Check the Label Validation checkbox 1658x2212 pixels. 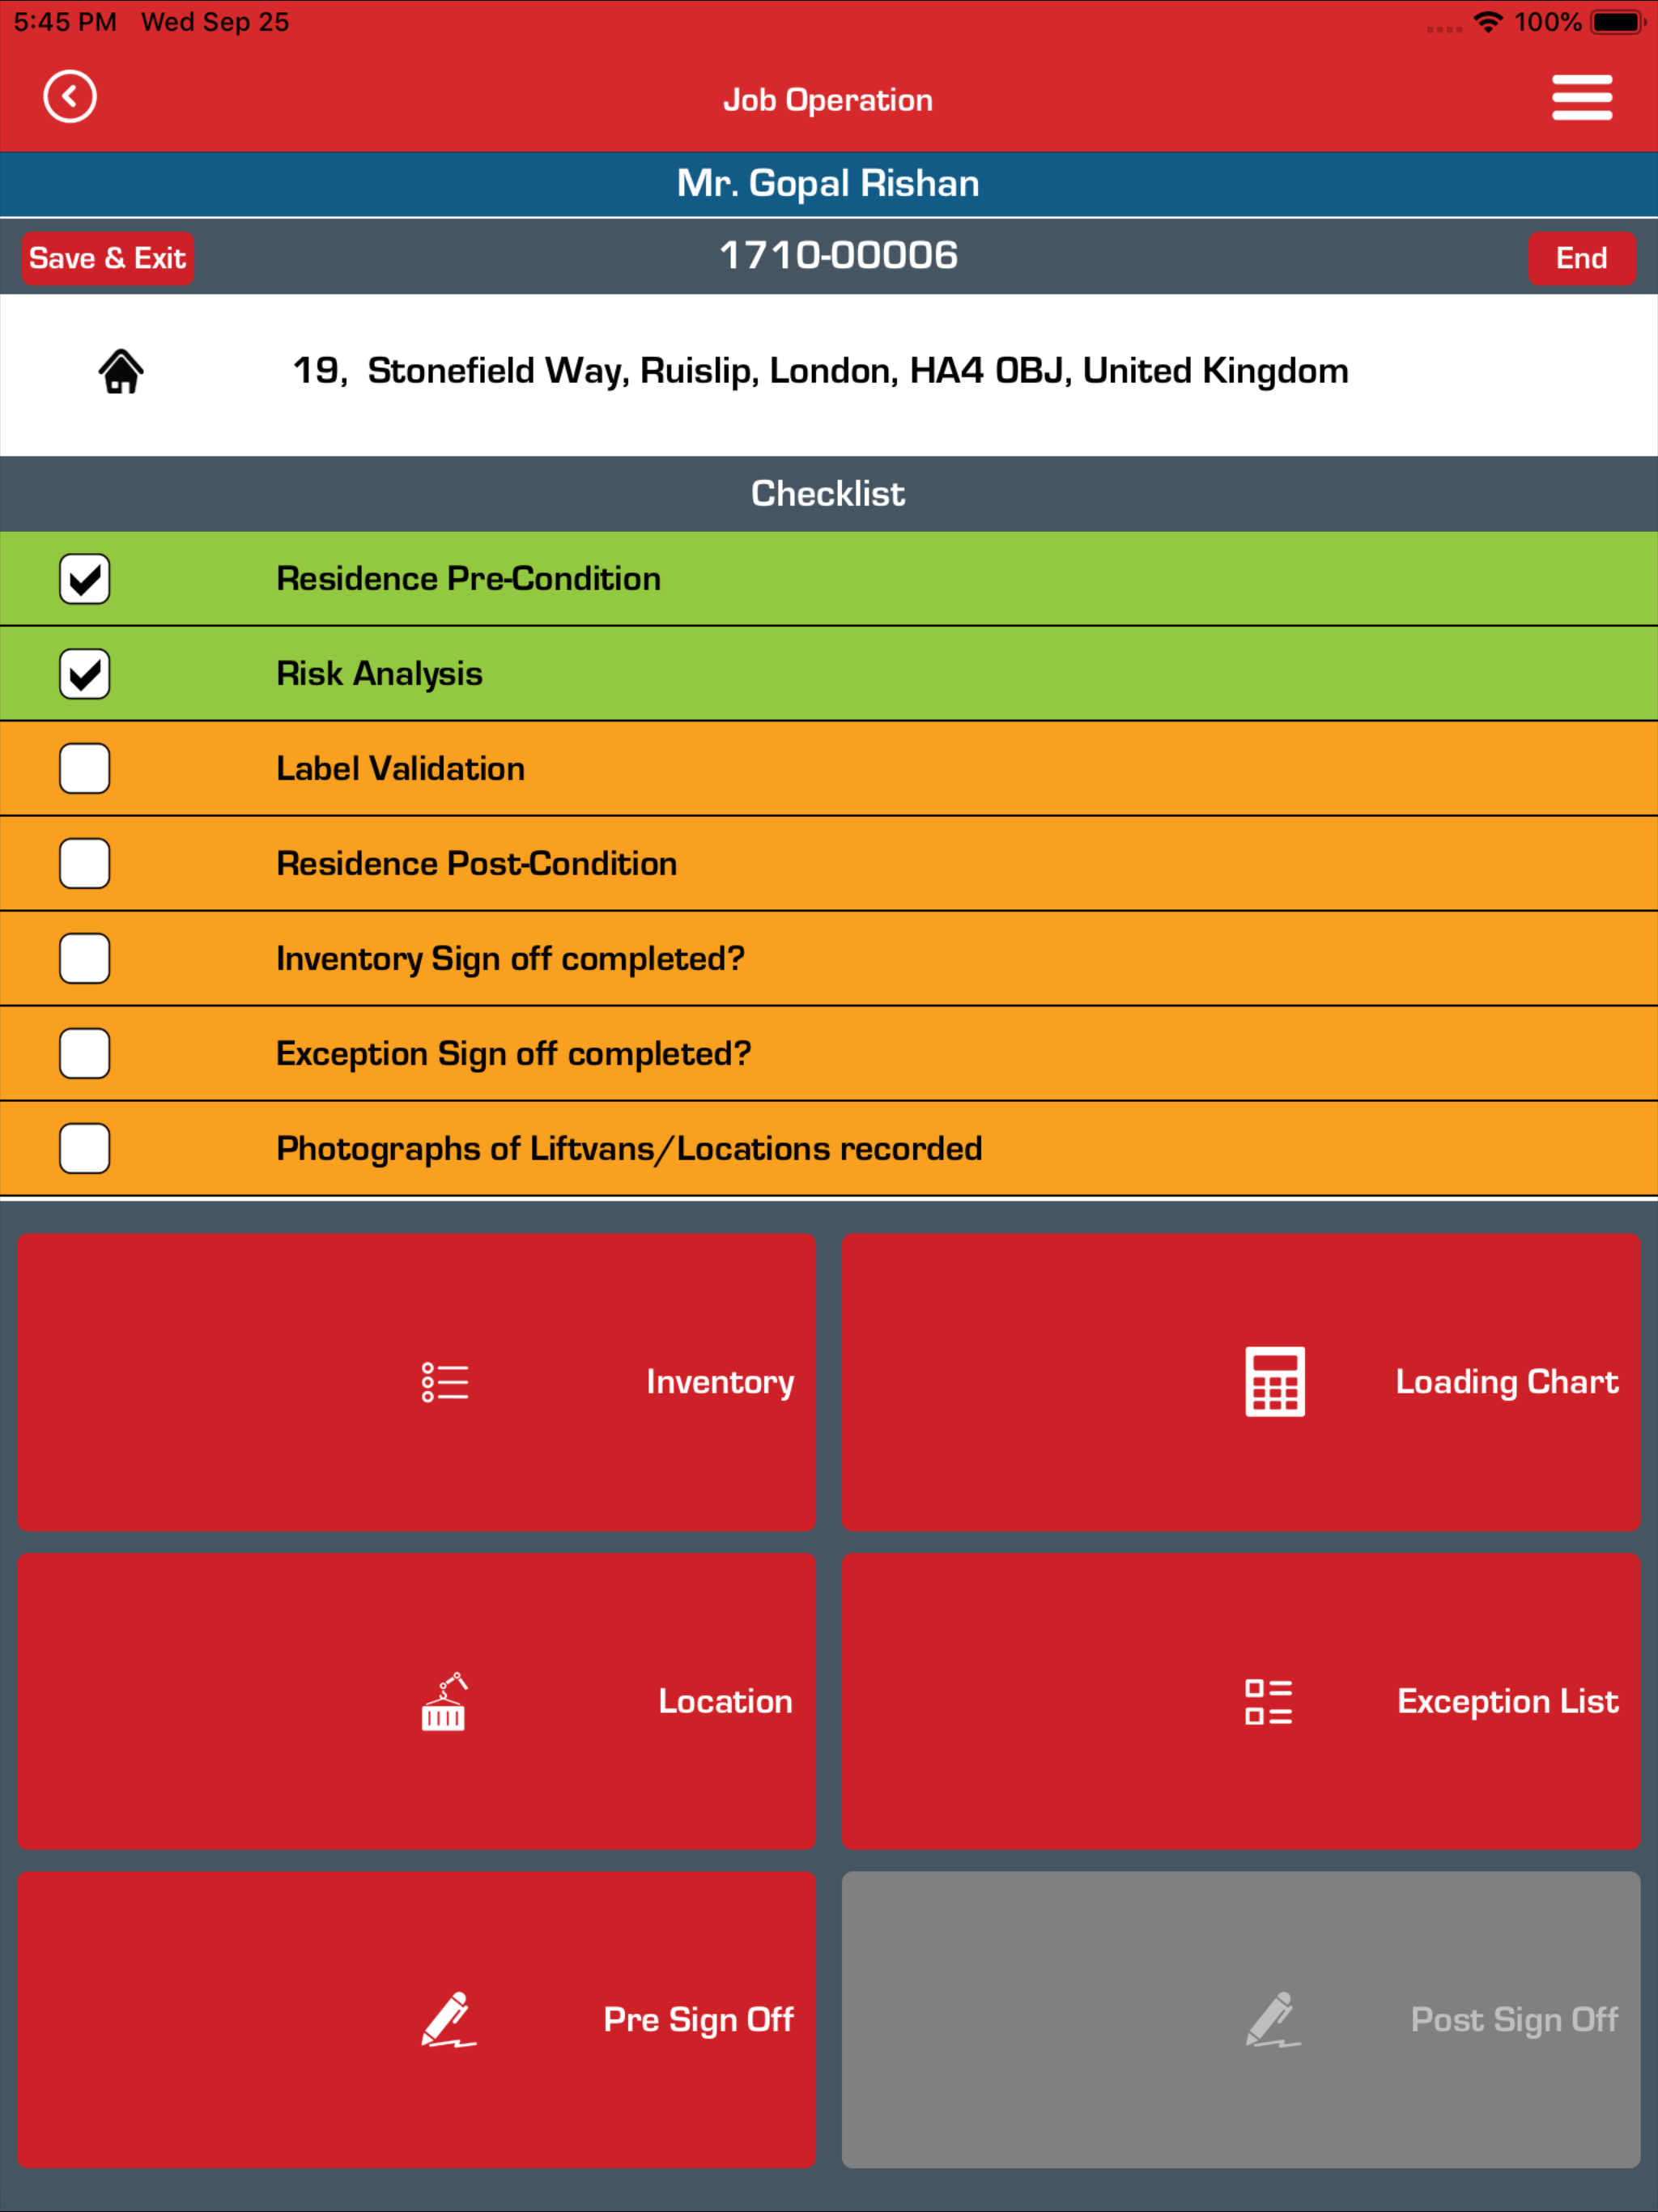pos(85,769)
